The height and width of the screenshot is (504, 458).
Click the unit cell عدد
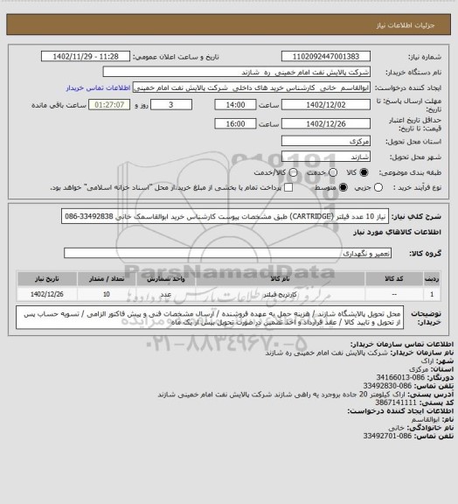point(166,294)
